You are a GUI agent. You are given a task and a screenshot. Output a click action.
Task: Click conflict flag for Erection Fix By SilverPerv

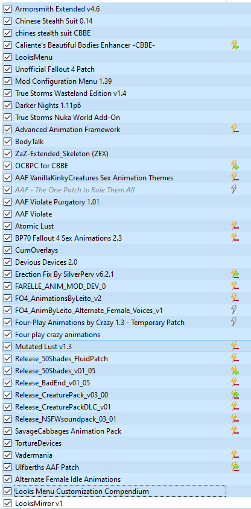point(235,274)
